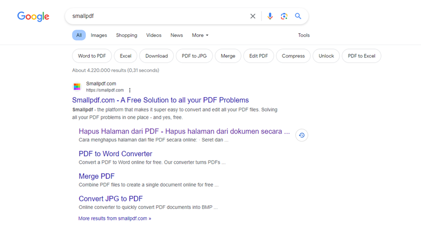Clear the search box with X icon

pos(253,16)
